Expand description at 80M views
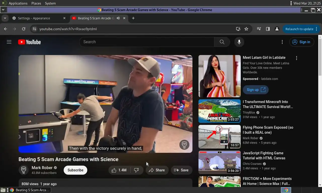322x193 pixels. click(x=105, y=183)
